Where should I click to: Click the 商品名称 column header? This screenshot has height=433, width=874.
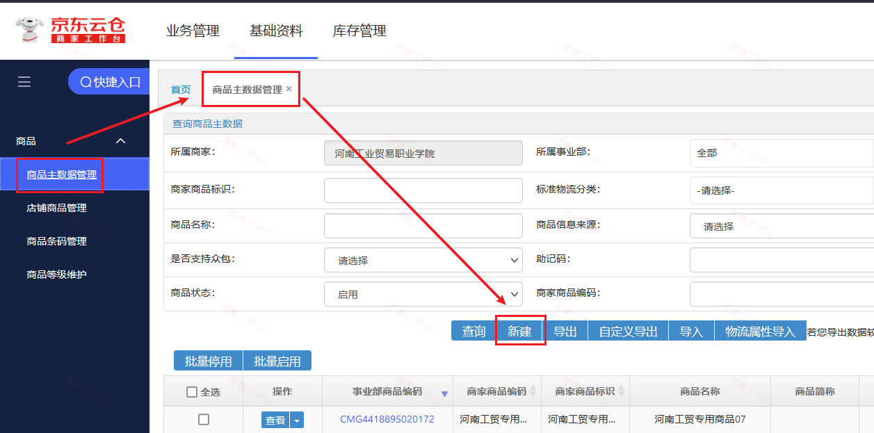(x=700, y=391)
